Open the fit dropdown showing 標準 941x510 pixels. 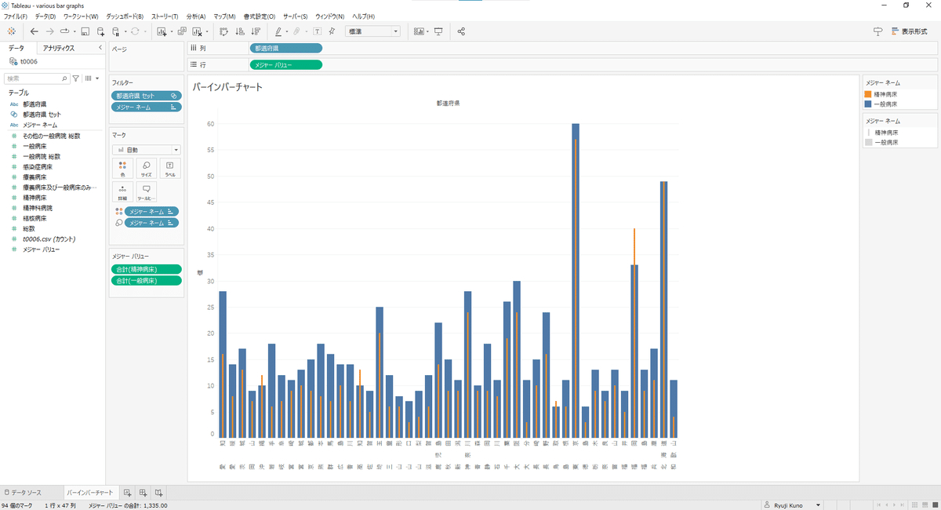point(373,31)
